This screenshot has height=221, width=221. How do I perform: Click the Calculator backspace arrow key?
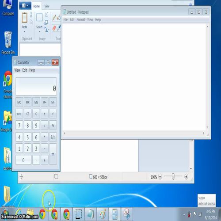19,114
